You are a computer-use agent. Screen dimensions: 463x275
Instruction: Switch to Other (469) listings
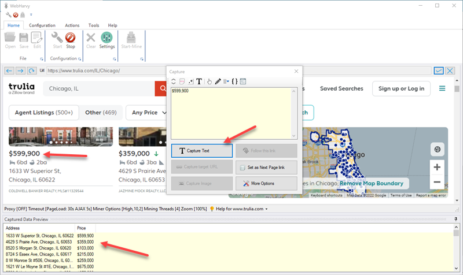(101, 113)
